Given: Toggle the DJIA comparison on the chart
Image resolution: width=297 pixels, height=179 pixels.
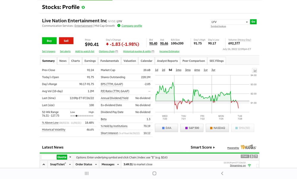Looking at the screenshot, I should pyautogui.click(x=166, y=128).
